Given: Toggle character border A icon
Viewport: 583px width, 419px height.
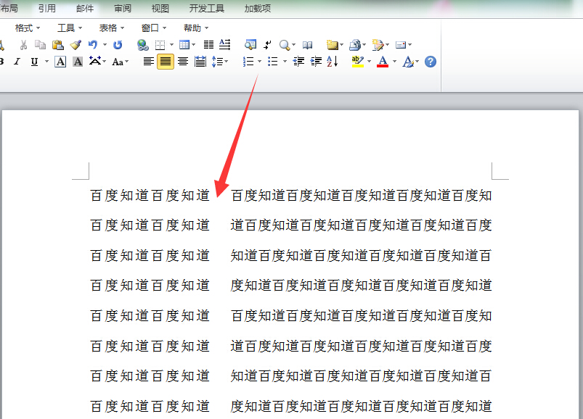Looking at the screenshot, I should click(60, 62).
